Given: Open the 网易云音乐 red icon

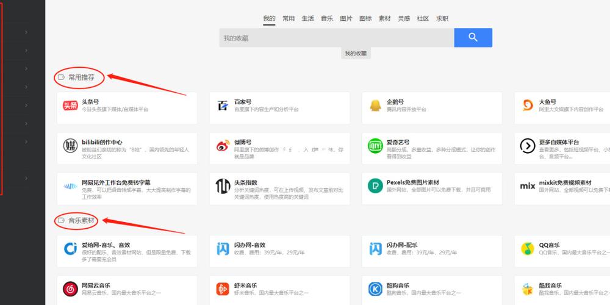Looking at the screenshot, I should point(70,289).
